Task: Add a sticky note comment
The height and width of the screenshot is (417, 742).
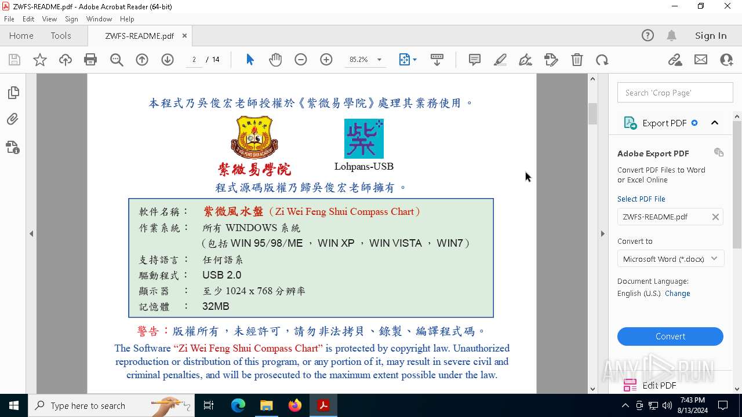Action: (475, 60)
